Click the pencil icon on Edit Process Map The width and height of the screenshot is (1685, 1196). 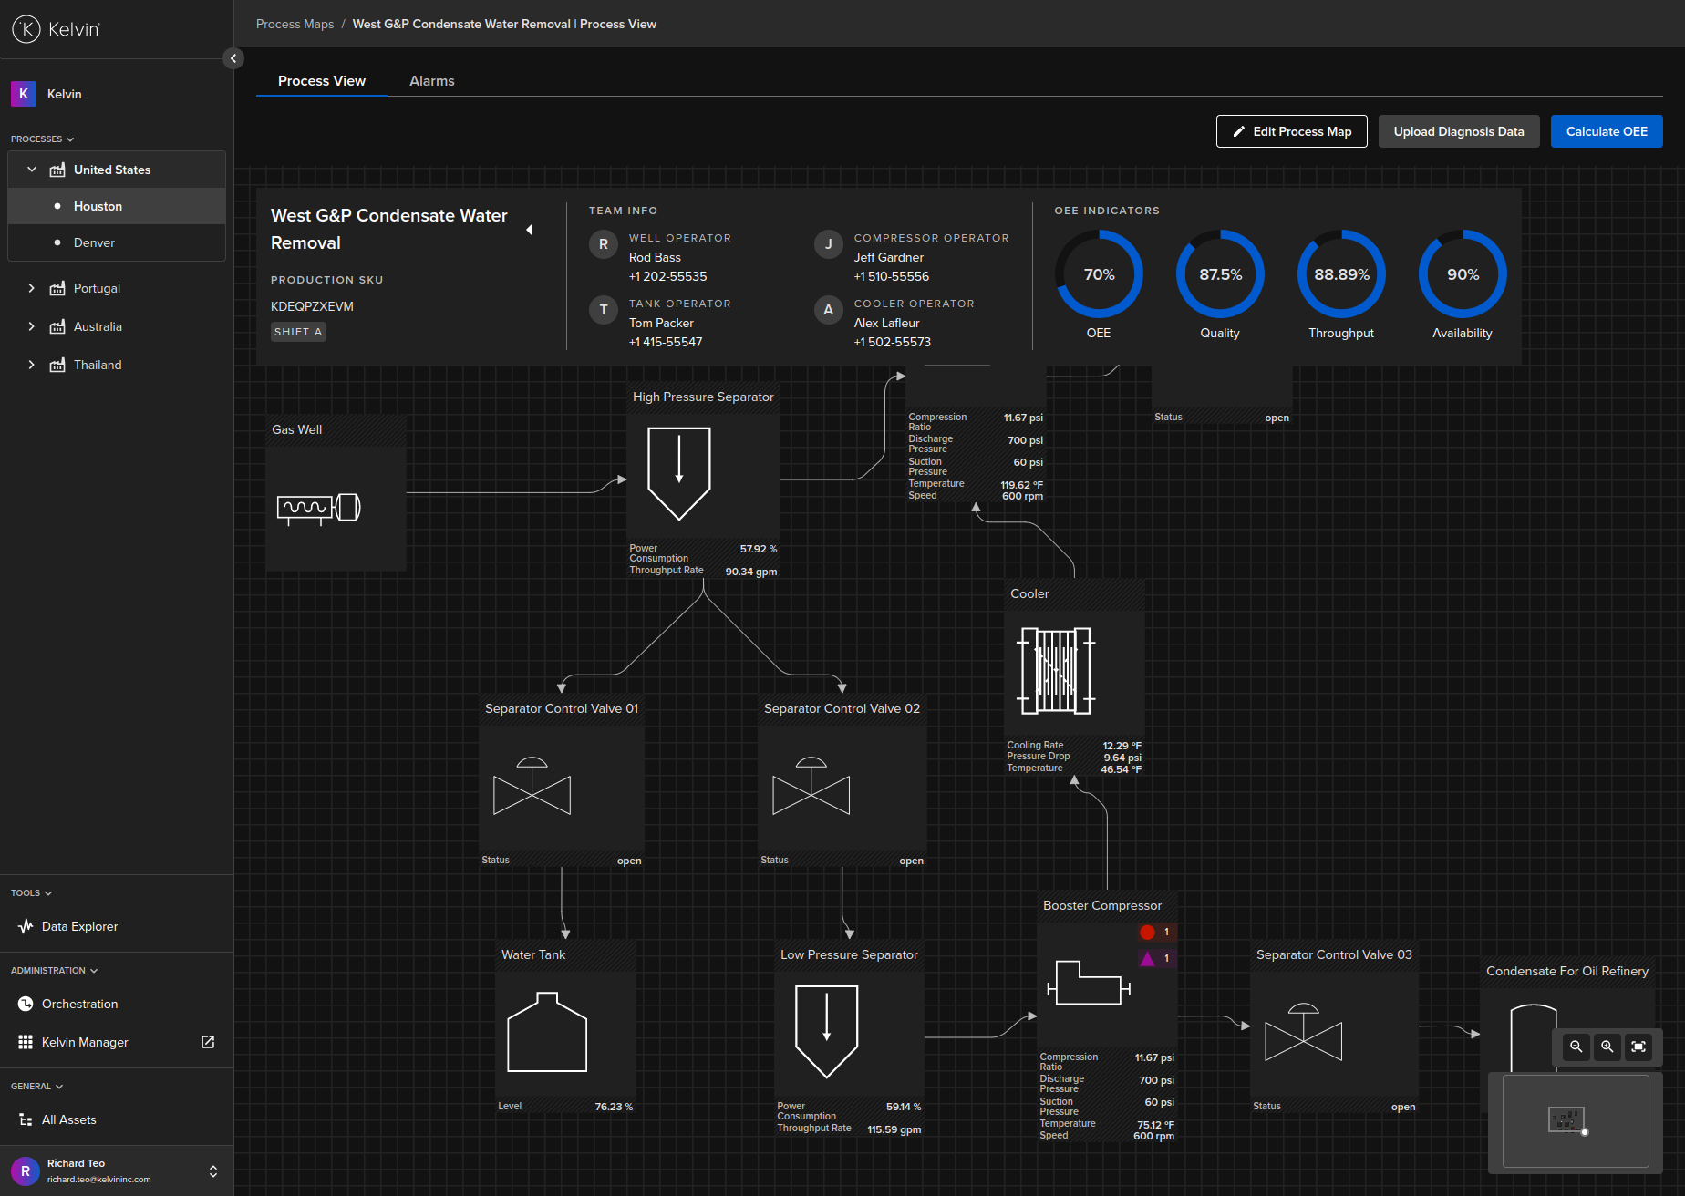point(1240,131)
